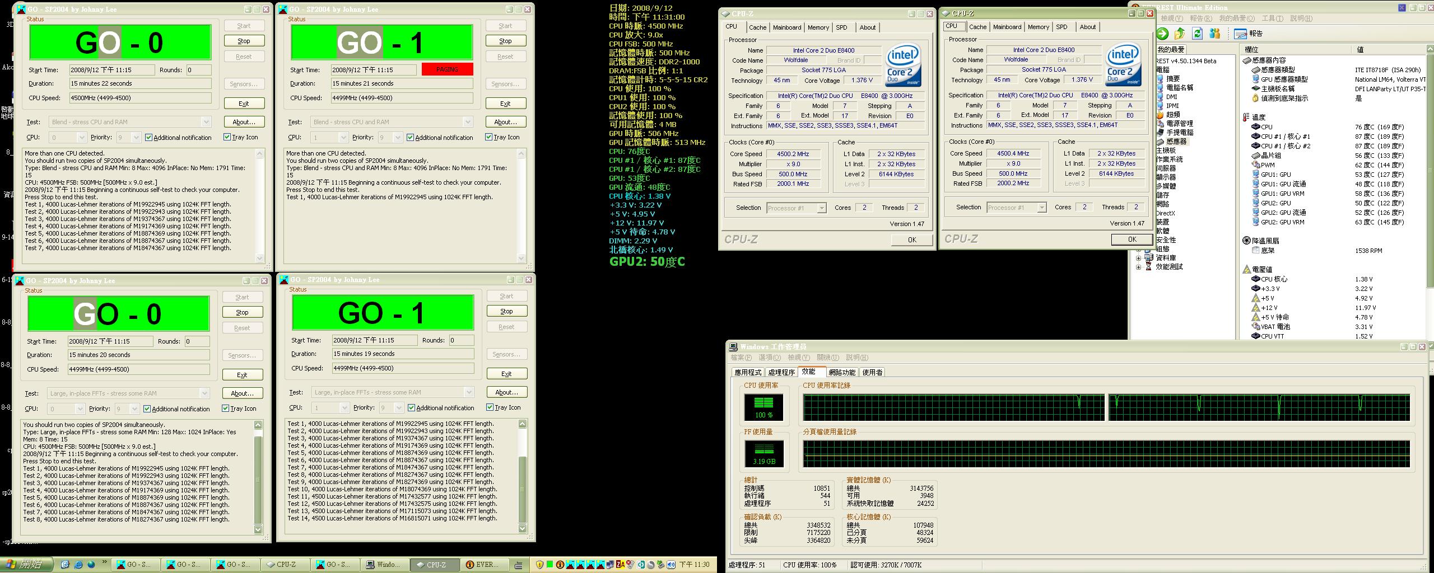This screenshot has width=1434, height=573.
Task: Click Stop in Blend CPU 0 window
Action: tap(244, 41)
